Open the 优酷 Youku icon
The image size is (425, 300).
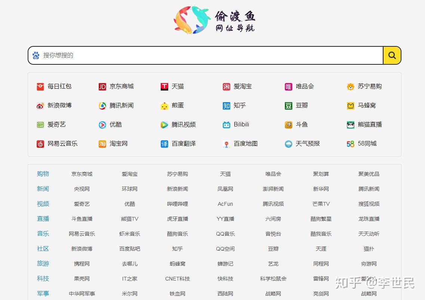click(x=102, y=125)
